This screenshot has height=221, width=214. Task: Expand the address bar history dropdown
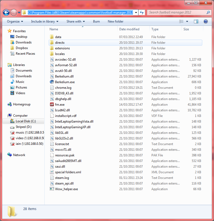(x=136, y=13)
